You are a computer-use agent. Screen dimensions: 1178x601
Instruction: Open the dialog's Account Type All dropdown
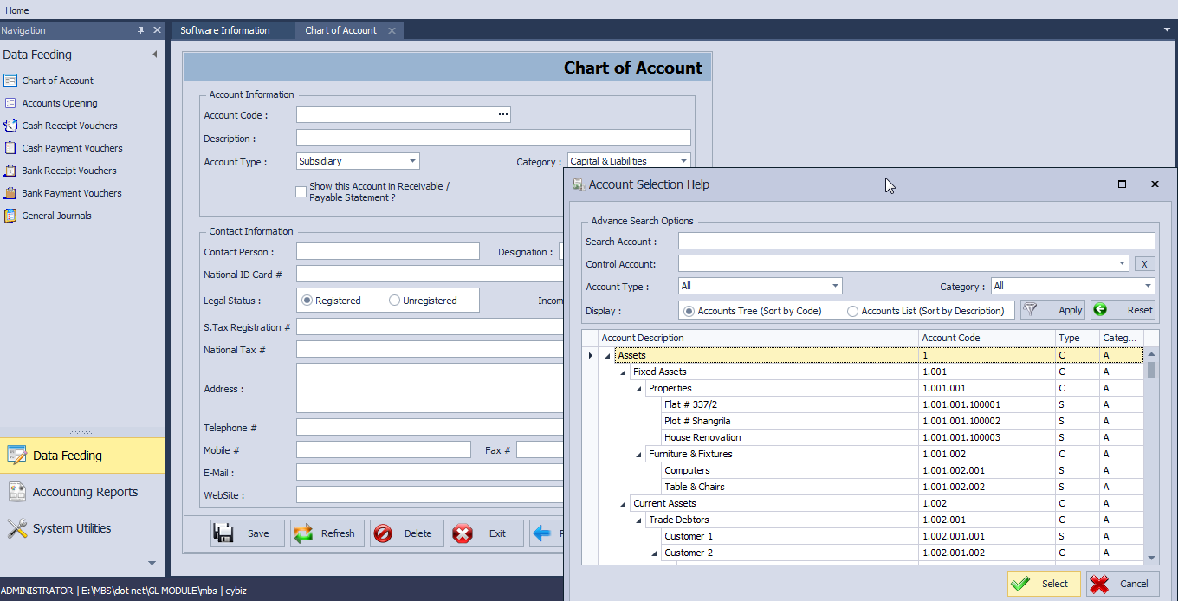pos(835,286)
